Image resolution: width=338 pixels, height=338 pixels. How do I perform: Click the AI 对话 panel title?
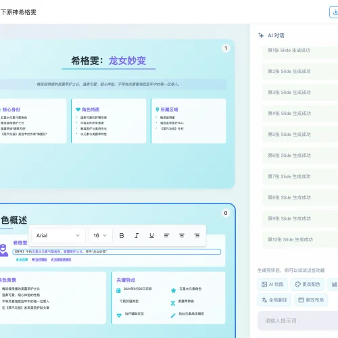pos(276,35)
